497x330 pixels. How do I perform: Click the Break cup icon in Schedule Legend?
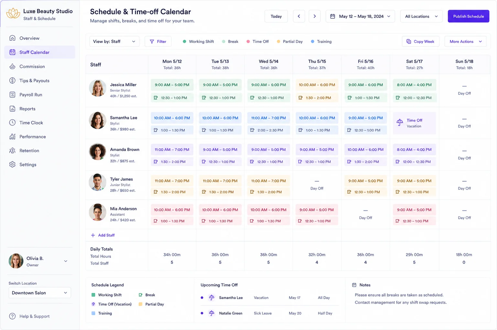click(x=141, y=295)
